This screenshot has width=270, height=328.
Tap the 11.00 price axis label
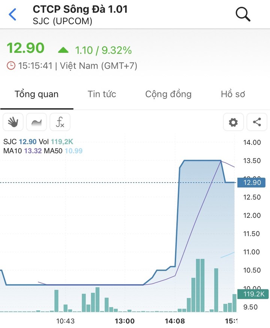point(251,252)
